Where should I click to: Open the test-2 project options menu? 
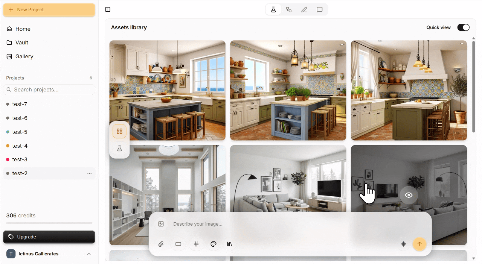pos(89,173)
